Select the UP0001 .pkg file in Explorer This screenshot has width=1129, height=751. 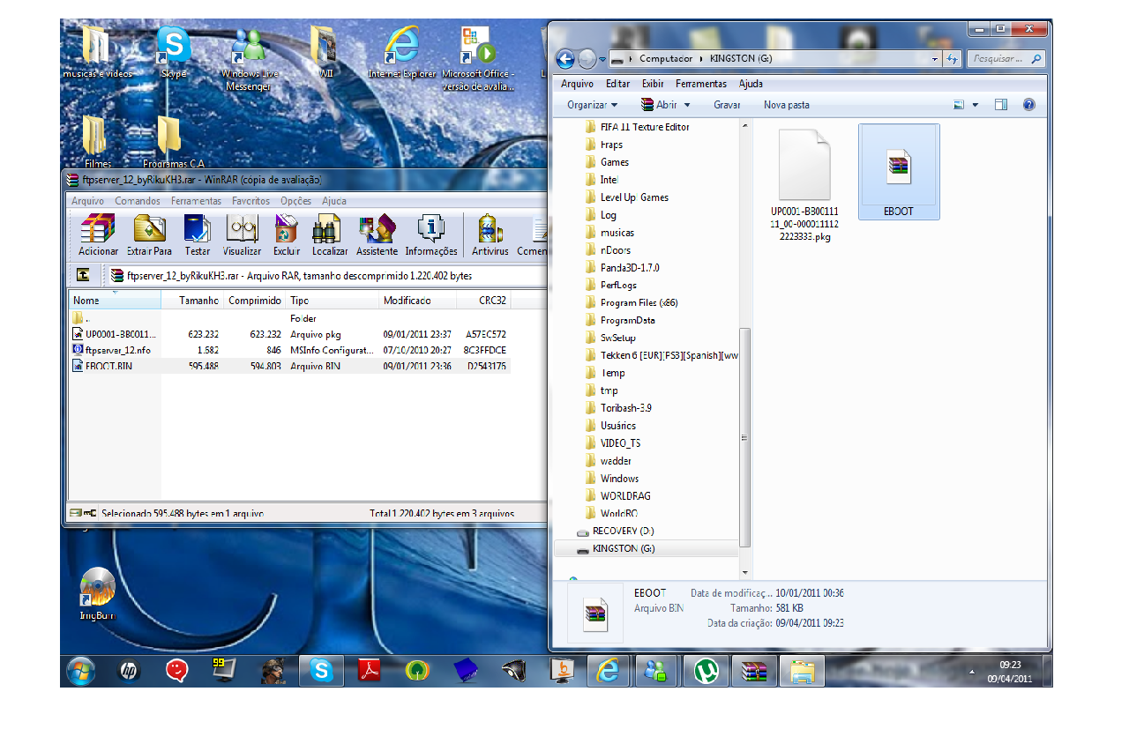point(804,185)
